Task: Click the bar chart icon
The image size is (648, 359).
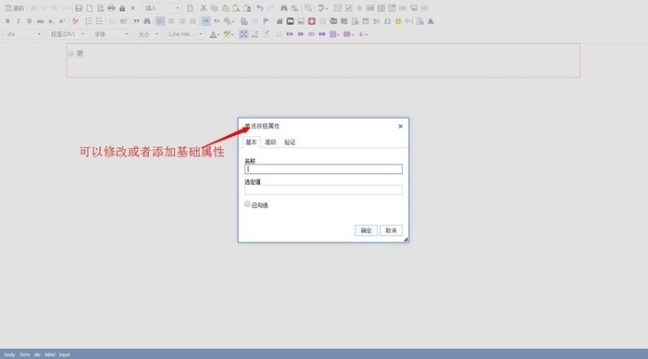Action: (x=280, y=21)
